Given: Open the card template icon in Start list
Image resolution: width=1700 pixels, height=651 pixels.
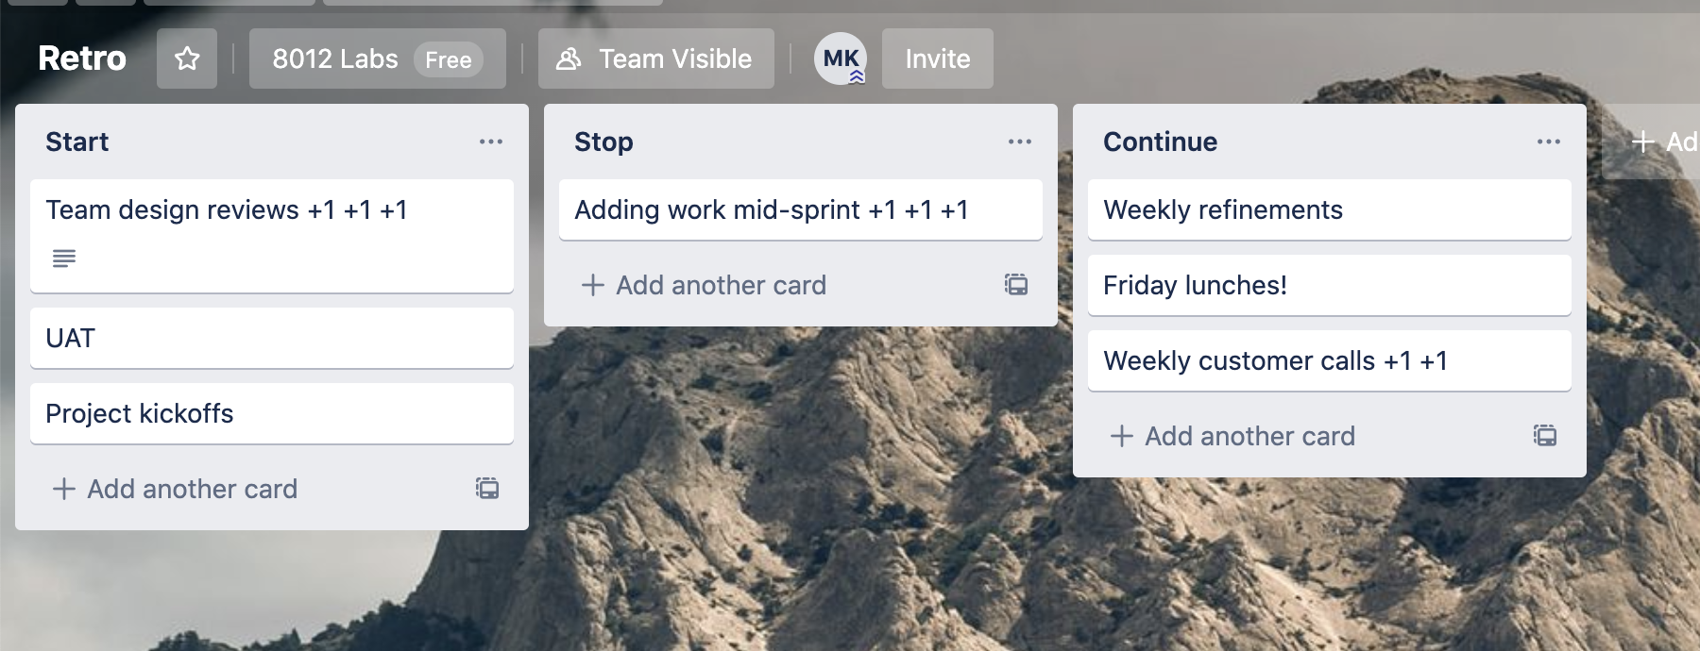Looking at the screenshot, I should (x=487, y=489).
